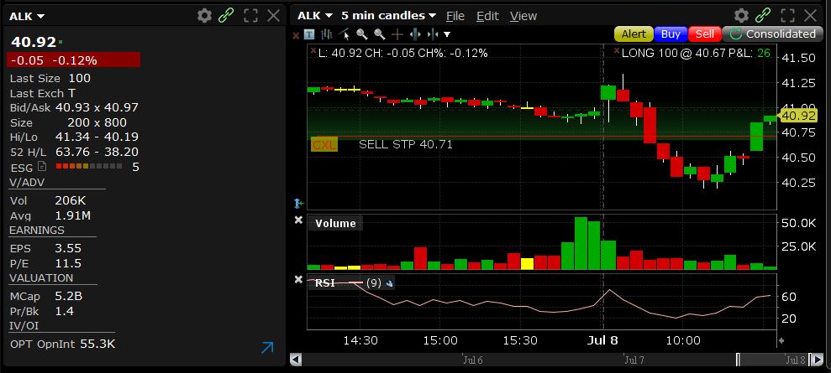Click the 52 H/L 63.76 - 38.20 value

point(97,153)
